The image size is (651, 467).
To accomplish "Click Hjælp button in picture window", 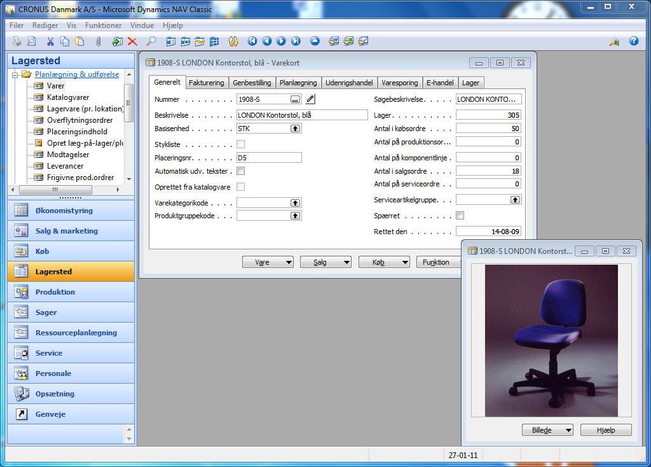I will click(x=606, y=430).
